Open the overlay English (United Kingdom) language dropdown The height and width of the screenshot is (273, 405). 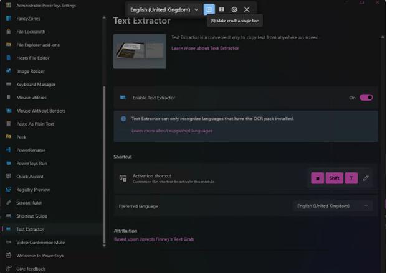coord(164,9)
